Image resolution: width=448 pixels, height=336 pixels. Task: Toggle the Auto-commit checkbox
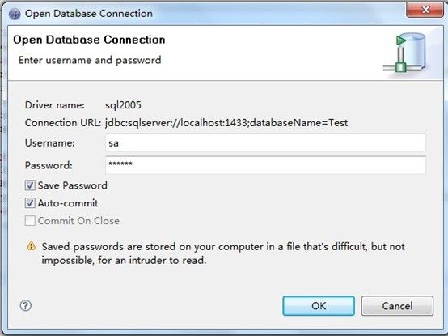coord(30,203)
